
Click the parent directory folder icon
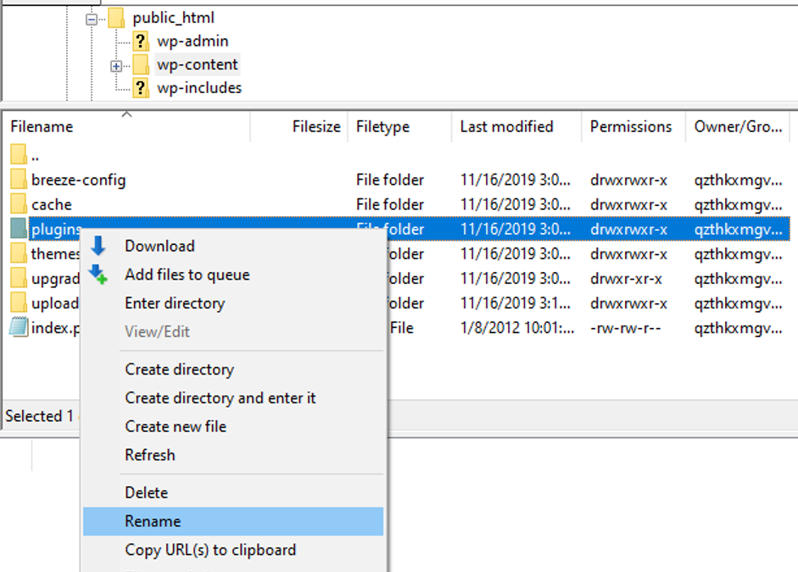coord(19,154)
